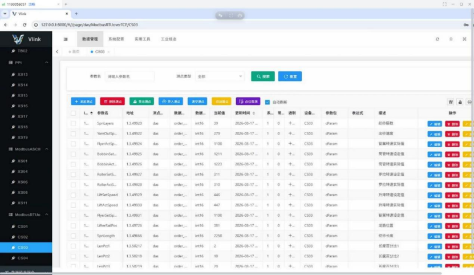Click the purple 点位探测 button
The image size is (474, 275).
click(x=248, y=102)
